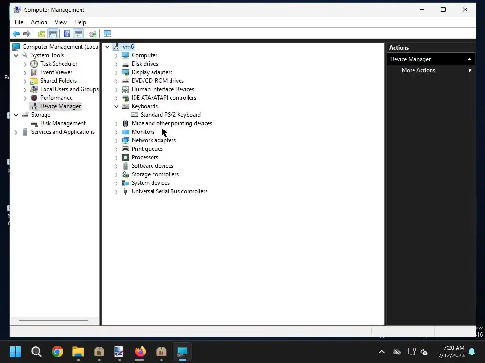Select Computer Management (Local) root
Image resolution: width=485 pixels, height=363 pixels.
click(61, 47)
